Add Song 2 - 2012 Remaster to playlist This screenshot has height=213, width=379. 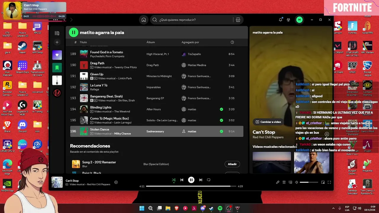(x=232, y=164)
